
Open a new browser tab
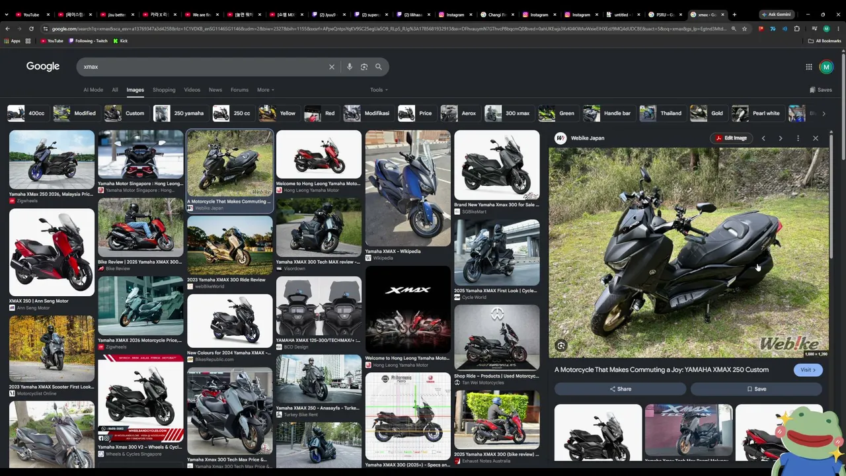click(x=734, y=14)
